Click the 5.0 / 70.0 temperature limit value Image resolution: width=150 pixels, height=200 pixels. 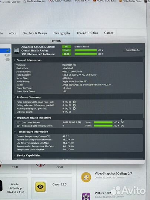point(68,149)
